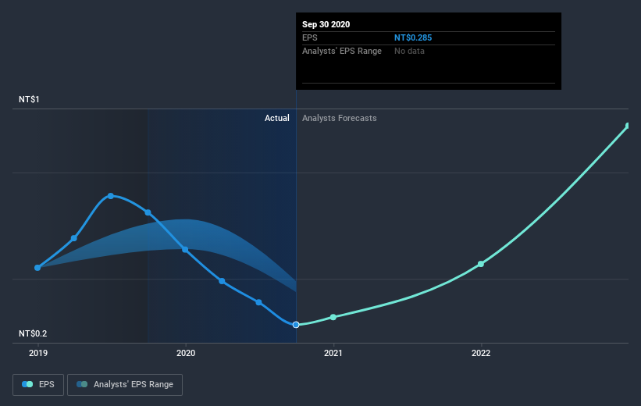
Task: Click the second EPS data point in early 2019
Action: tap(74, 238)
